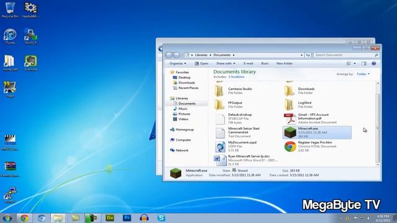This screenshot has height=223, width=397.
Task: Click New folder in the toolbar
Action: click(284, 63)
